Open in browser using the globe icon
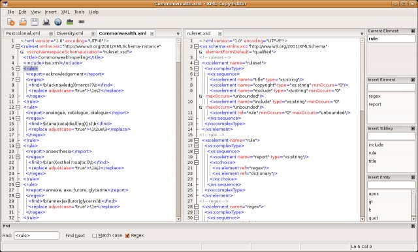This screenshot has width=418, height=252. click(x=58, y=22)
